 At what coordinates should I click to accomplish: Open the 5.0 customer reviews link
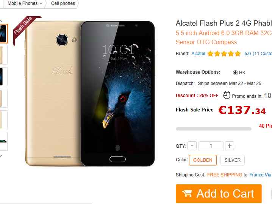click(258, 54)
